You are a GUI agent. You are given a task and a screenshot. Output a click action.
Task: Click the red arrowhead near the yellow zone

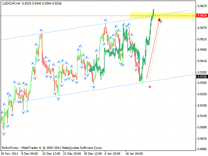(159, 20)
